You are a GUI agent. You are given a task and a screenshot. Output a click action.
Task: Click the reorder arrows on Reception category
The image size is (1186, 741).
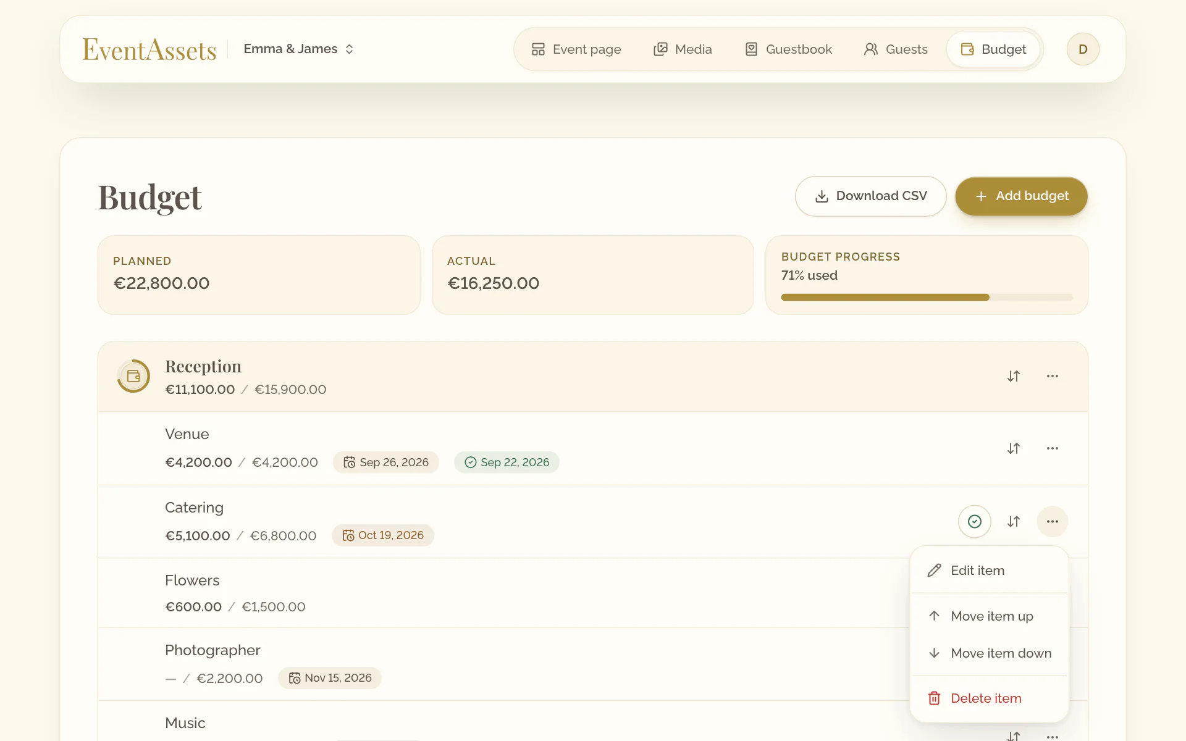point(1014,376)
